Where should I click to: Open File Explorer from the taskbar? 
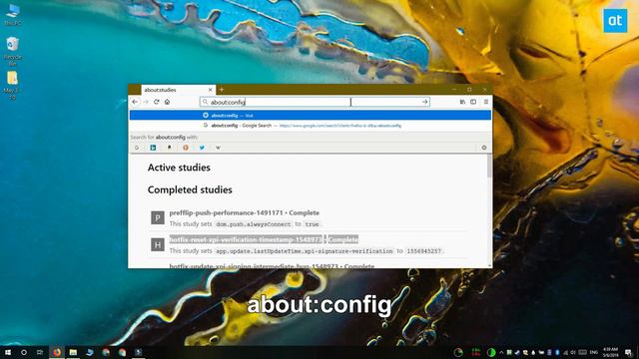(73, 352)
